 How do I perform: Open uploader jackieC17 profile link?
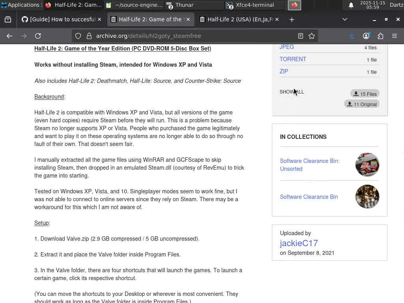pyautogui.click(x=299, y=243)
